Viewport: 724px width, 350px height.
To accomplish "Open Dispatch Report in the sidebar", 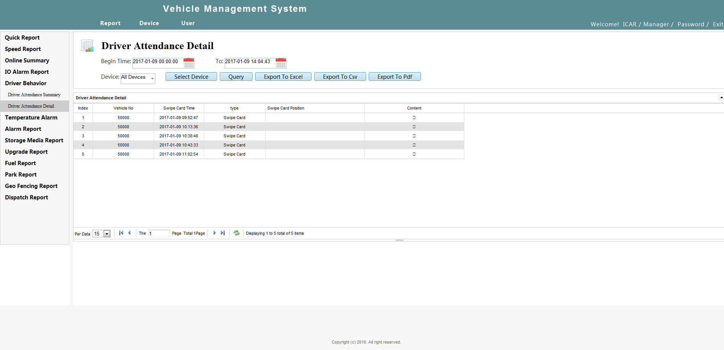I will [26, 197].
